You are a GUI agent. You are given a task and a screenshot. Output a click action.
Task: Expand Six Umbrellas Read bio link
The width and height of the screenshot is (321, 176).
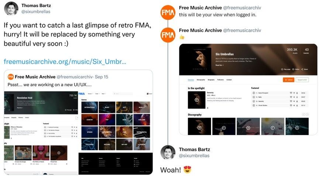click(219, 65)
